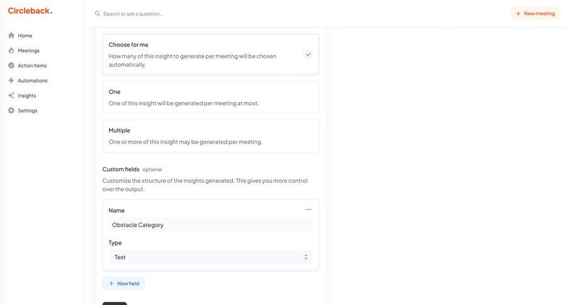Screen dimensions: 567x305
Task: Go to Insights in the sidebar
Action: [x=27, y=96]
